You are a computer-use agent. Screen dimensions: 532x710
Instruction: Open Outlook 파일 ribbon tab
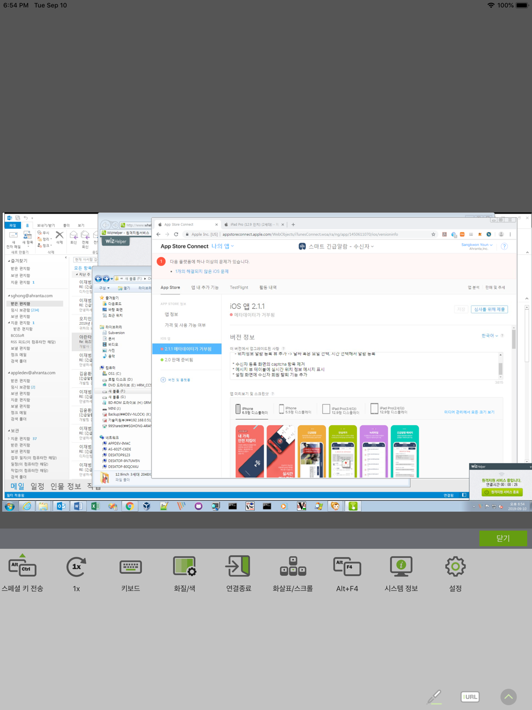13,225
